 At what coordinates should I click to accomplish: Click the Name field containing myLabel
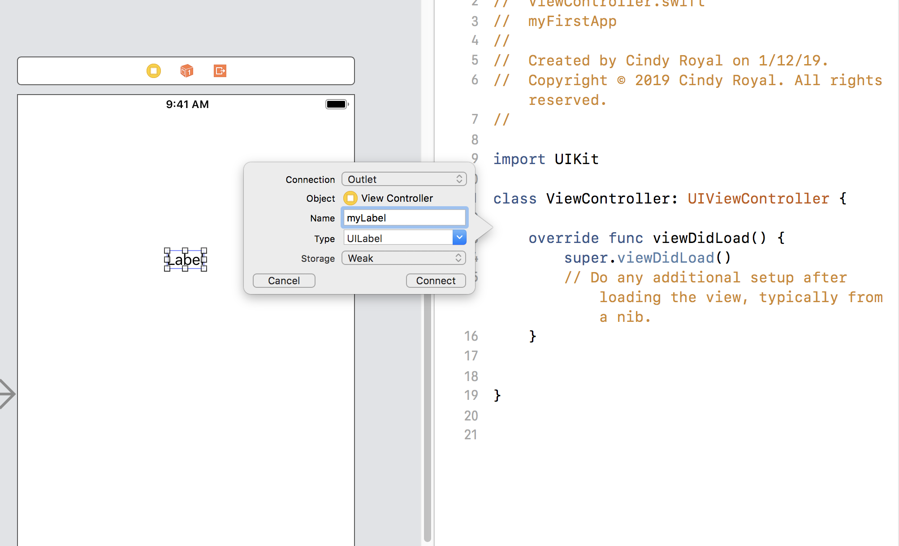(404, 218)
